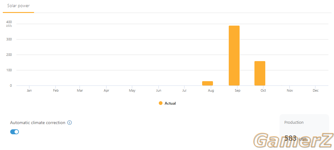Click the Nov axis label
The image size is (334, 150).
(x=290, y=91)
